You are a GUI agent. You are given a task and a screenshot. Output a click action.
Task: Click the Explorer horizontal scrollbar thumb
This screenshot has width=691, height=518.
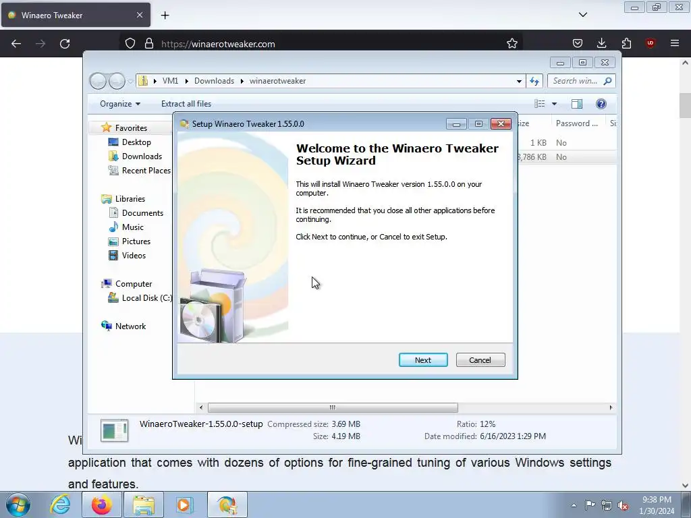pos(333,408)
